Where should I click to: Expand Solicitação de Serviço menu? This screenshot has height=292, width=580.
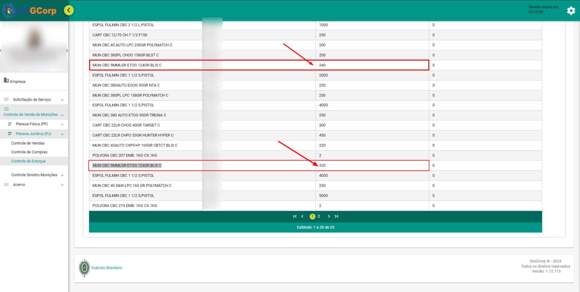pyautogui.click(x=62, y=100)
